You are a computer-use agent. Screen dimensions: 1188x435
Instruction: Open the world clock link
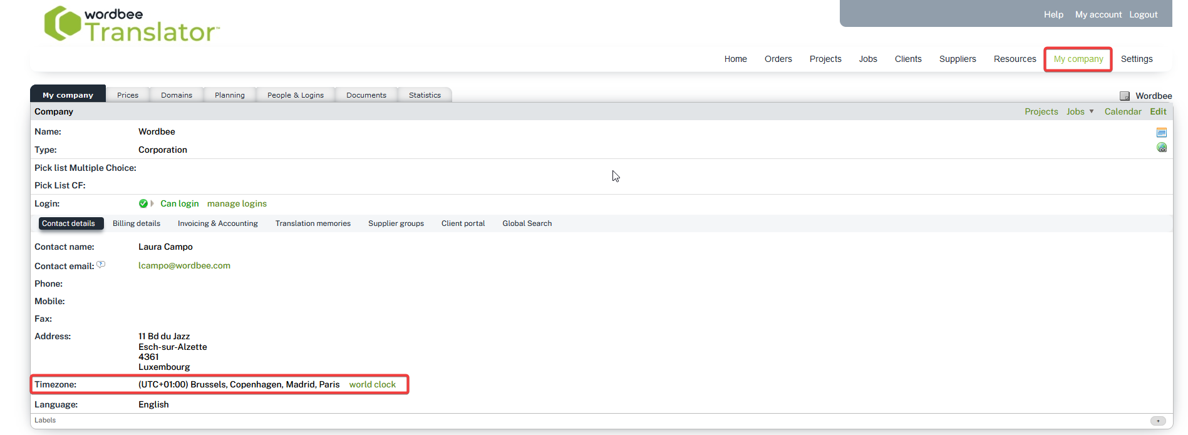point(372,384)
